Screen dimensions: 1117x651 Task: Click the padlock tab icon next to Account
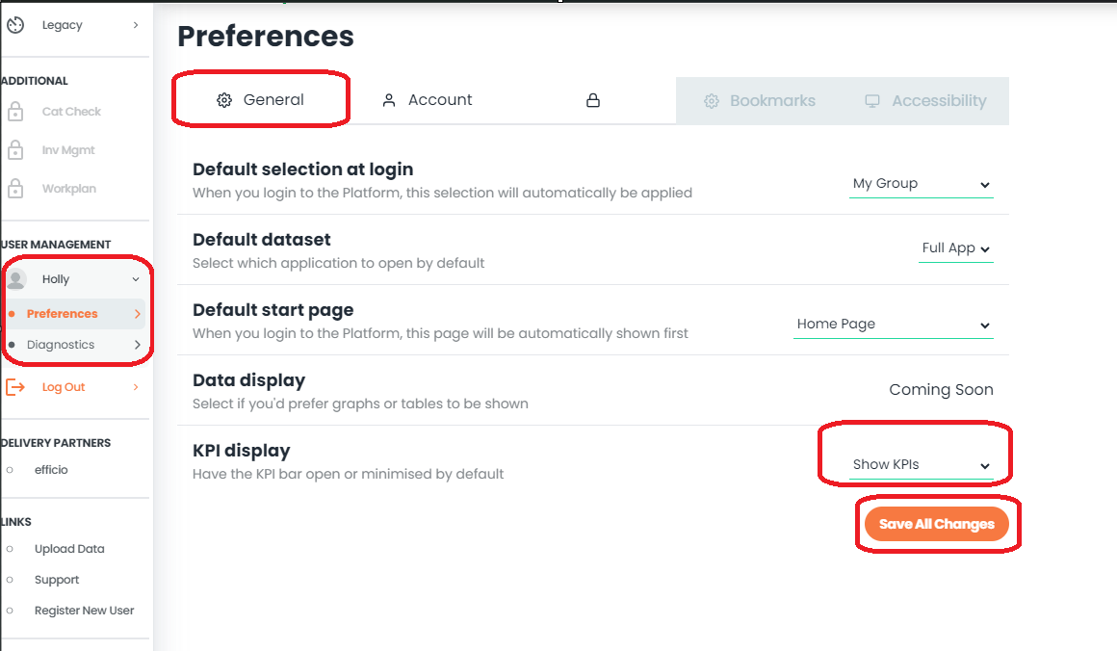tap(593, 100)
